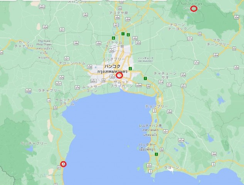Select the route 32 road shield
Screen dimensions: 244x185
coord(120,8)
